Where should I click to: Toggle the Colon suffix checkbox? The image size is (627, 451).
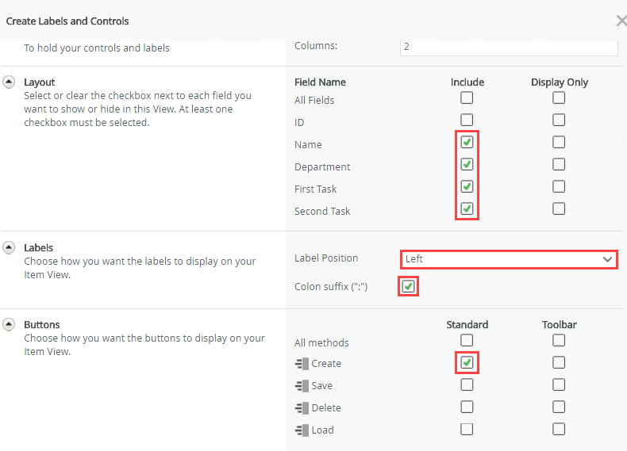tap(408, 286)
